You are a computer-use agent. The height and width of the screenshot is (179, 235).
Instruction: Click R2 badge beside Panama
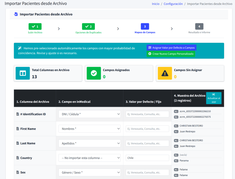coord(176,161)
